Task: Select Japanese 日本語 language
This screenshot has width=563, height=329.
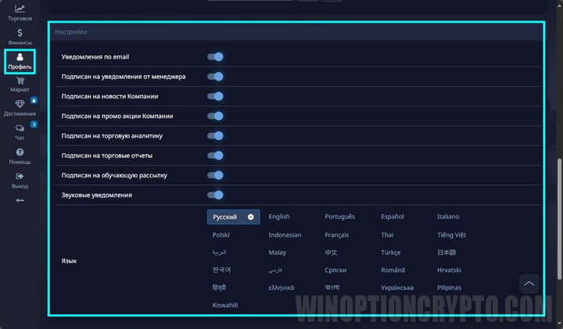Action: tap(446, 252)
